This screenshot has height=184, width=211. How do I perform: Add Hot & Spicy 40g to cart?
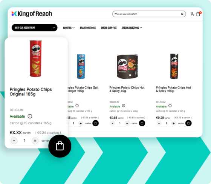(142, 123)
